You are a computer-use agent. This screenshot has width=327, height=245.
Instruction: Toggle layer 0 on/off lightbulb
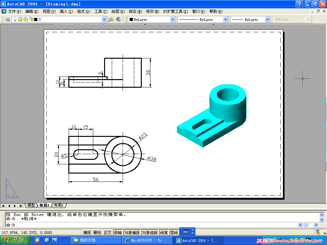coord(15,19)
